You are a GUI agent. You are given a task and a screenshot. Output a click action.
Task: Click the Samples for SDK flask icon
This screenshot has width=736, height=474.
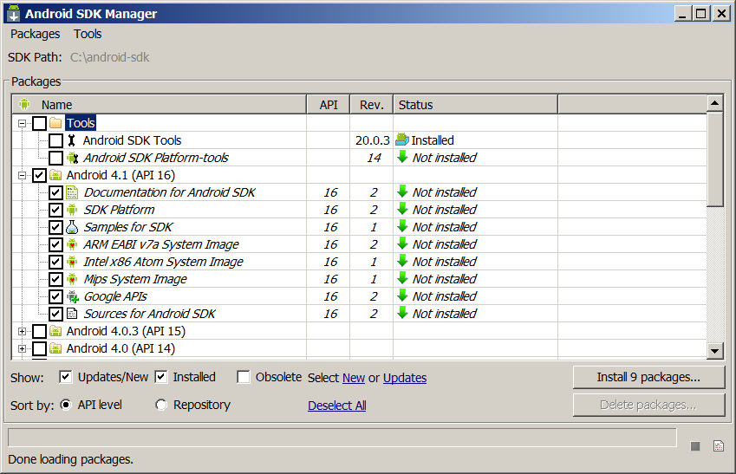click(x=72, y=227)
